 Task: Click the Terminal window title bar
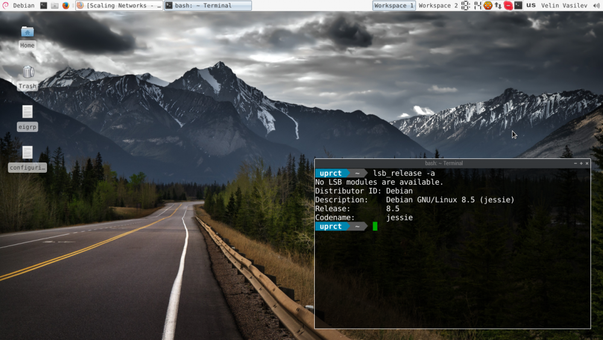click(x=444, y=163)
